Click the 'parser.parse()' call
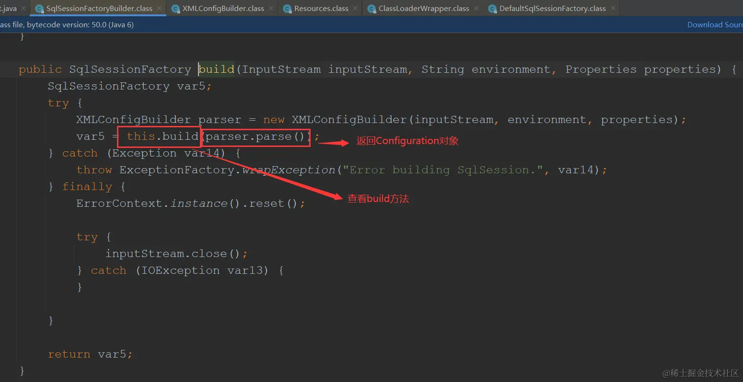Viewport: 743px width, 382px height. coord(255,136)
